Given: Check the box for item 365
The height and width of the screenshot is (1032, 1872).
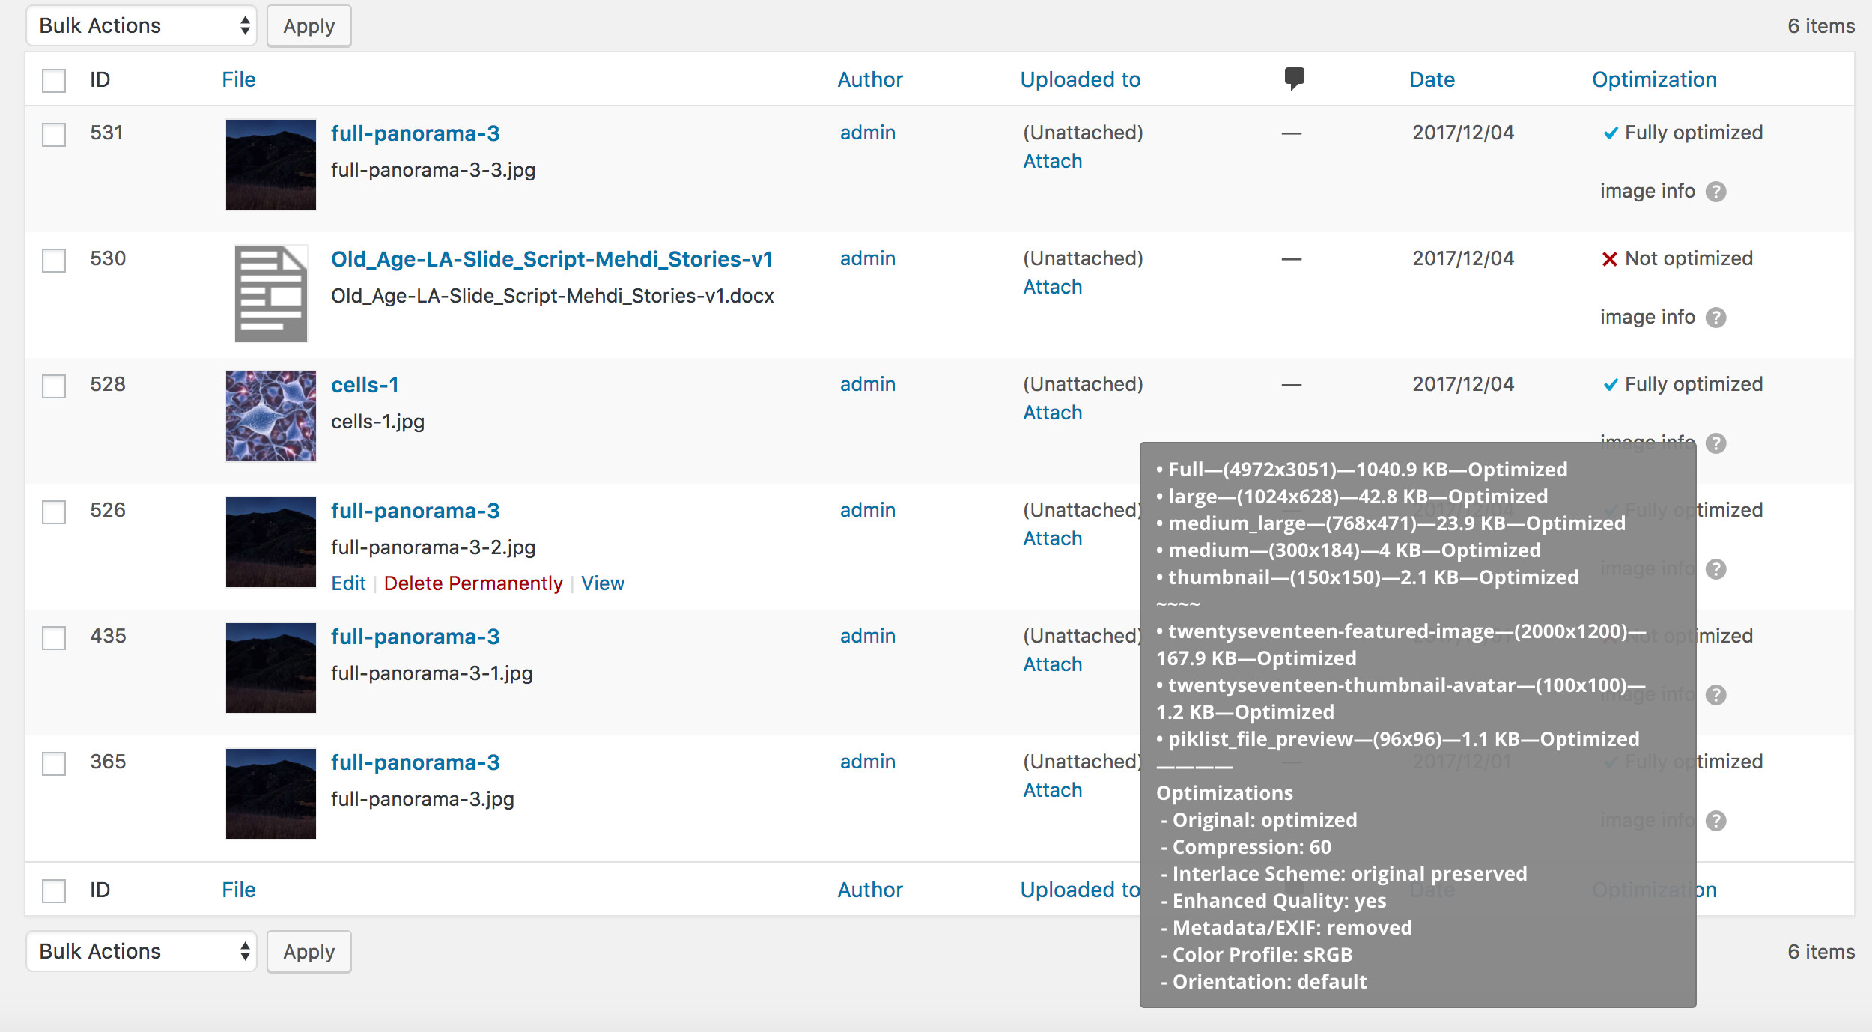Looking at the screenshot, I should (54, 764).
